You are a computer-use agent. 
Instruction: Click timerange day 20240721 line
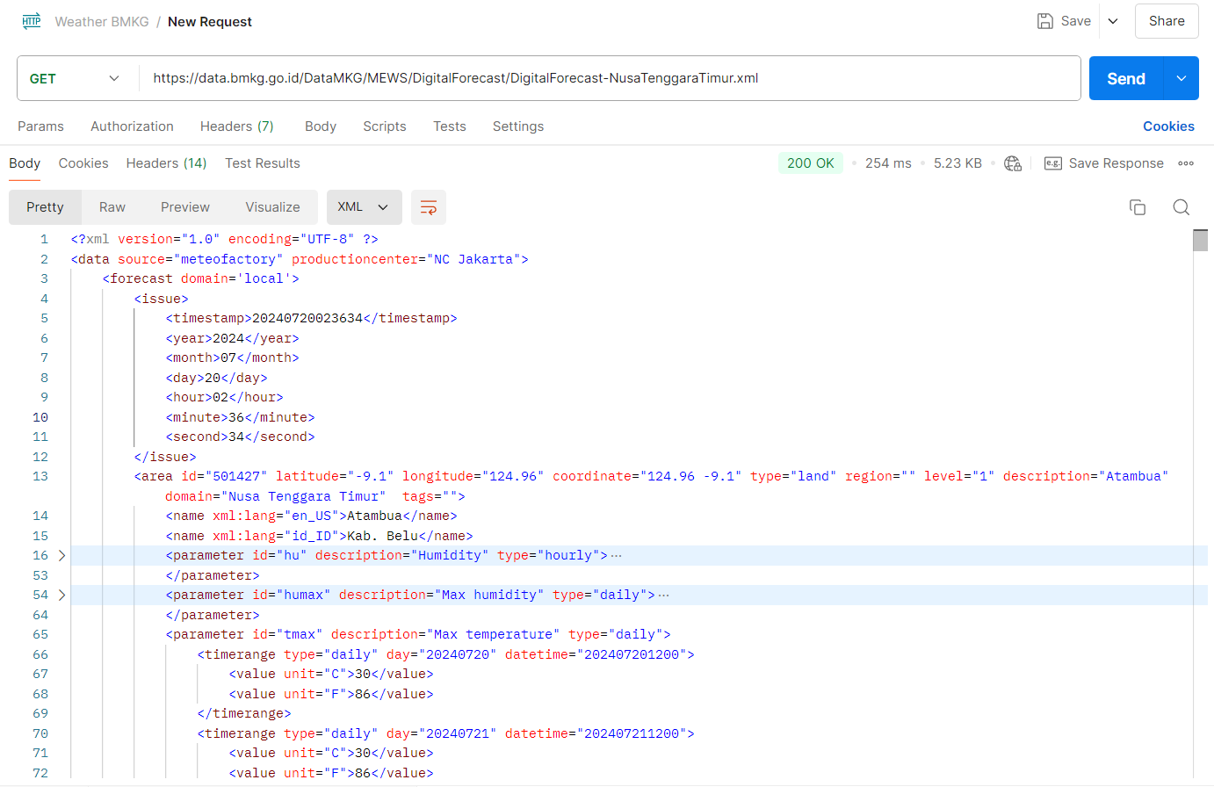446,733
